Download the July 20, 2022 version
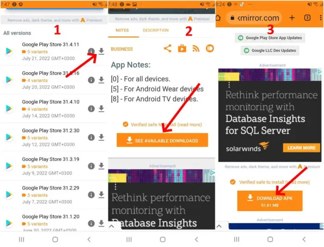The width and height of the screenshot is (324, 247). tap(101, 80)
